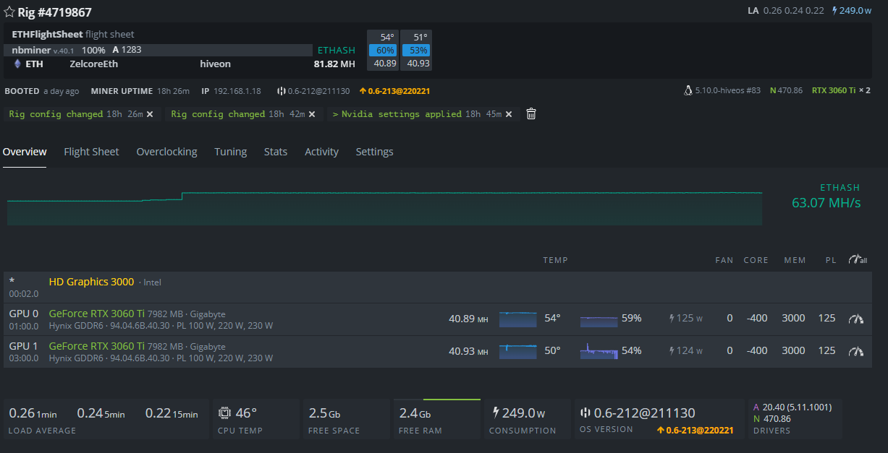Image resolution: width=888 pixels, height=453 pixels.
Task: Click the Linux penguin kernel icon
Action: [x=688, y=91]
